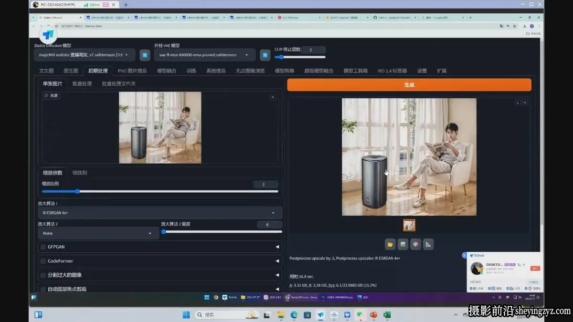Open Photoshop item in remote taskbar
The image size is (573, 322).
(x=336, y=297)
